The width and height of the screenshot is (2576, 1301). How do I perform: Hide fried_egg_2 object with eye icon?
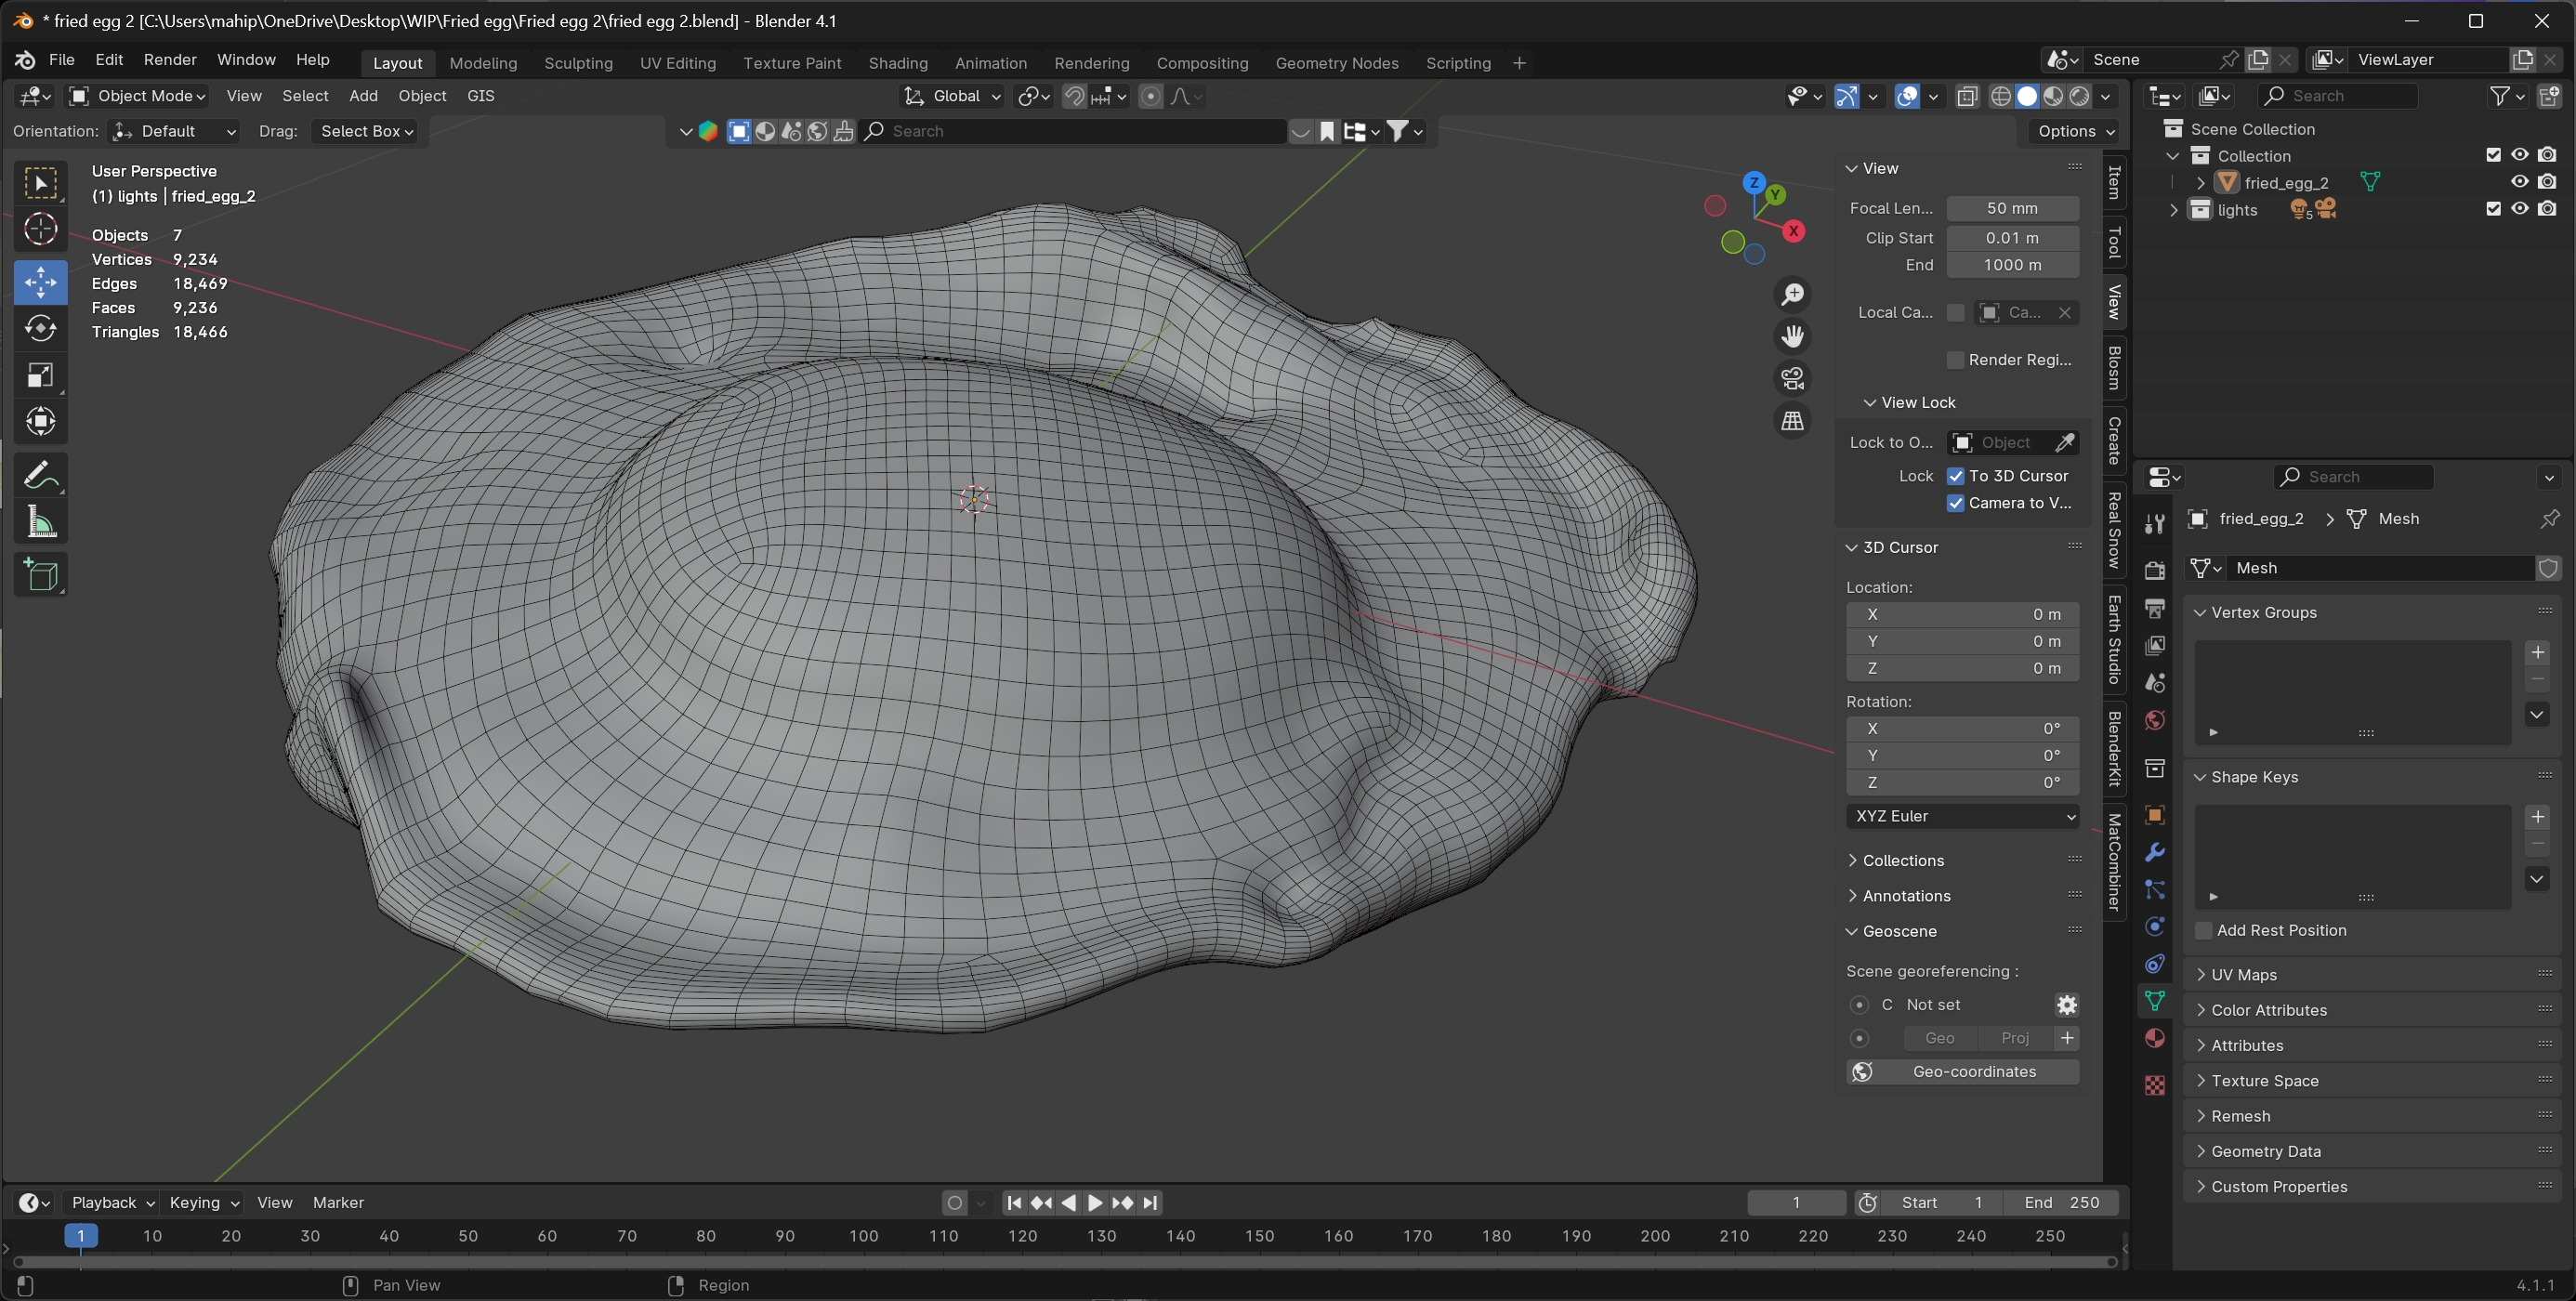(2519, 182)
